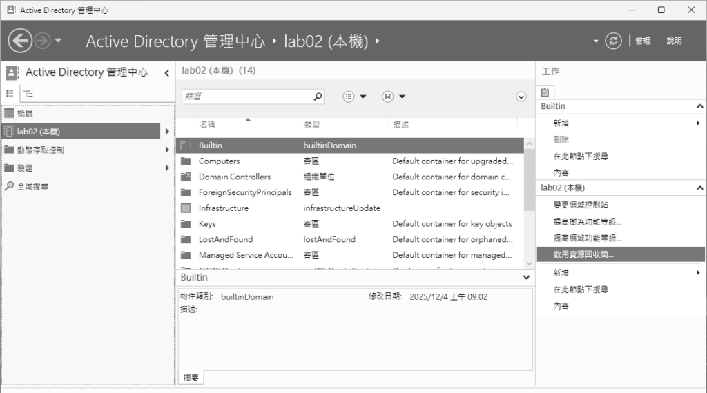
Task: Click the list scrollbar down arrow
Action: coord(530,264)
